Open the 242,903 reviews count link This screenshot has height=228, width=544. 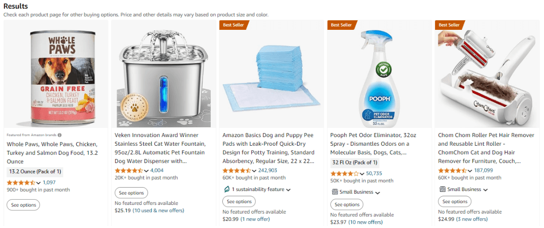[x=268, y=170]
